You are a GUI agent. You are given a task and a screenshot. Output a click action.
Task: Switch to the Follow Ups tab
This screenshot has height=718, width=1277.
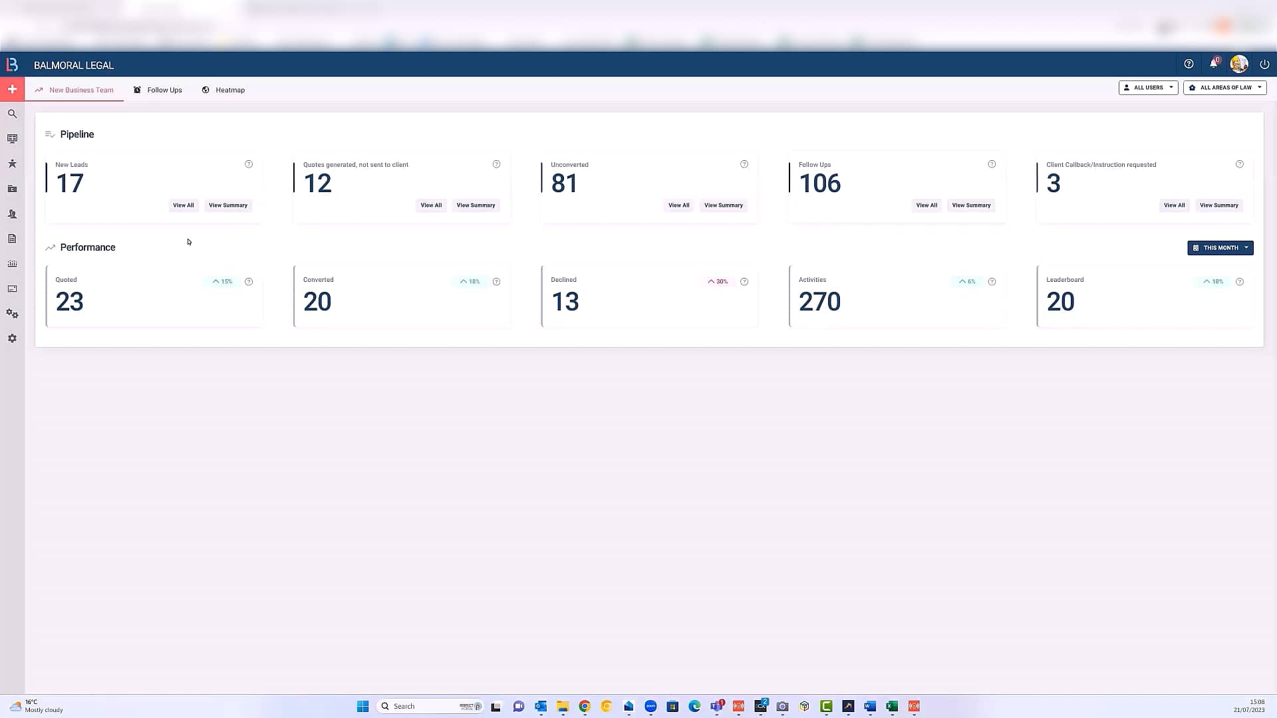tap(164, 90)
